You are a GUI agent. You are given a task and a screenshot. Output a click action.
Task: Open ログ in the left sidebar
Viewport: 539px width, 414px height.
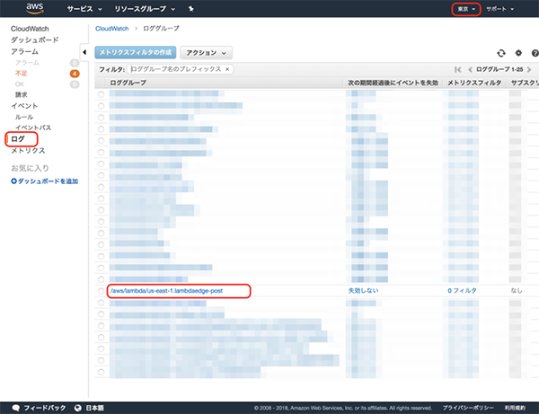18,139
